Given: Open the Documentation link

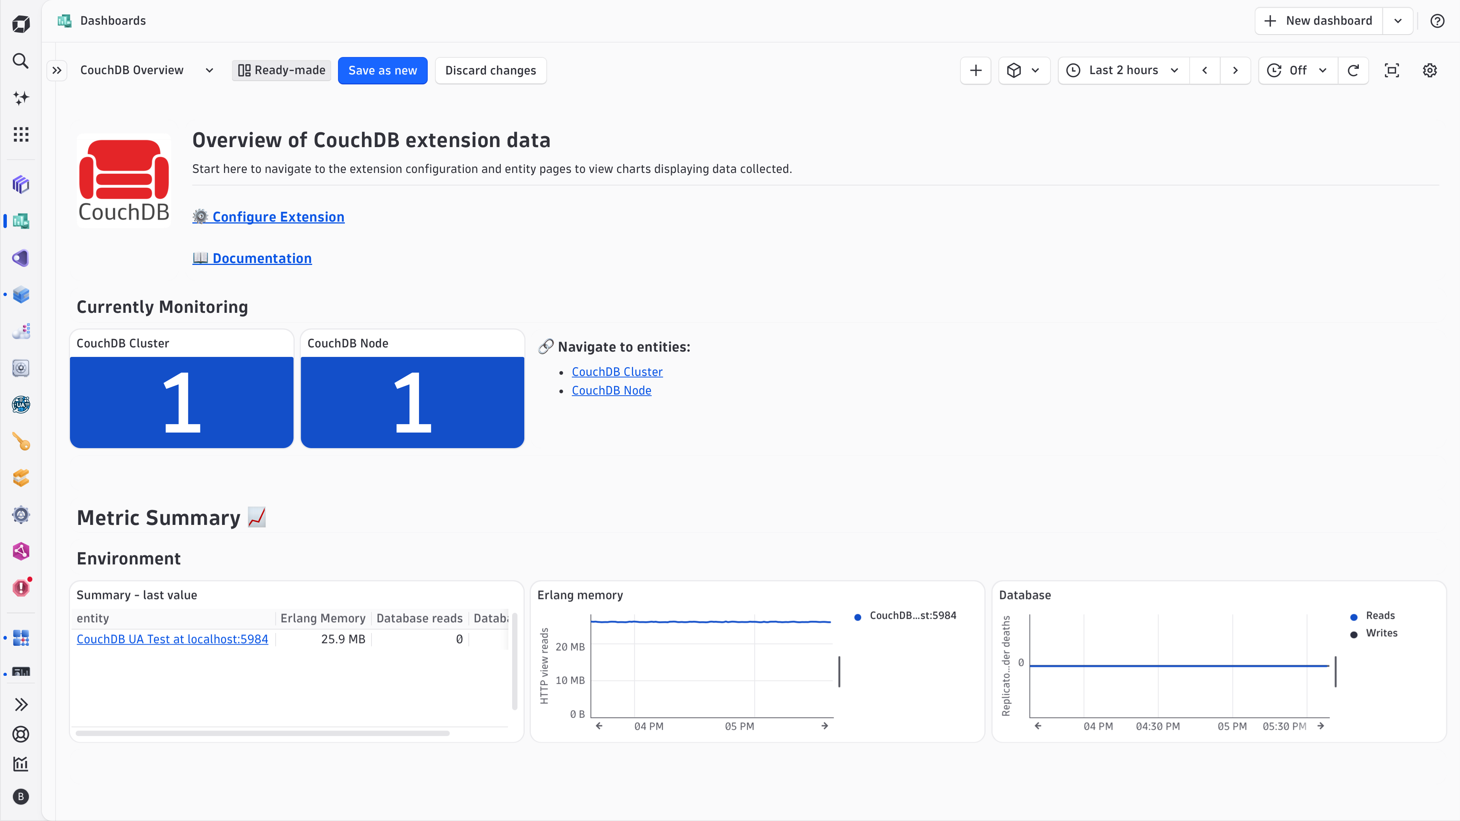Looking at the screenshot, I should tap(252, 258).
